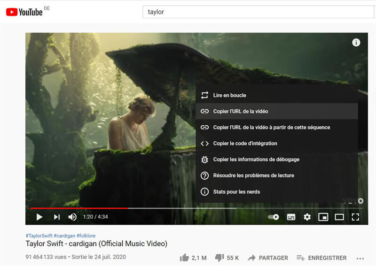Click the link icon beside 'Copier l'URL de la vidéo'

point(204,111)
